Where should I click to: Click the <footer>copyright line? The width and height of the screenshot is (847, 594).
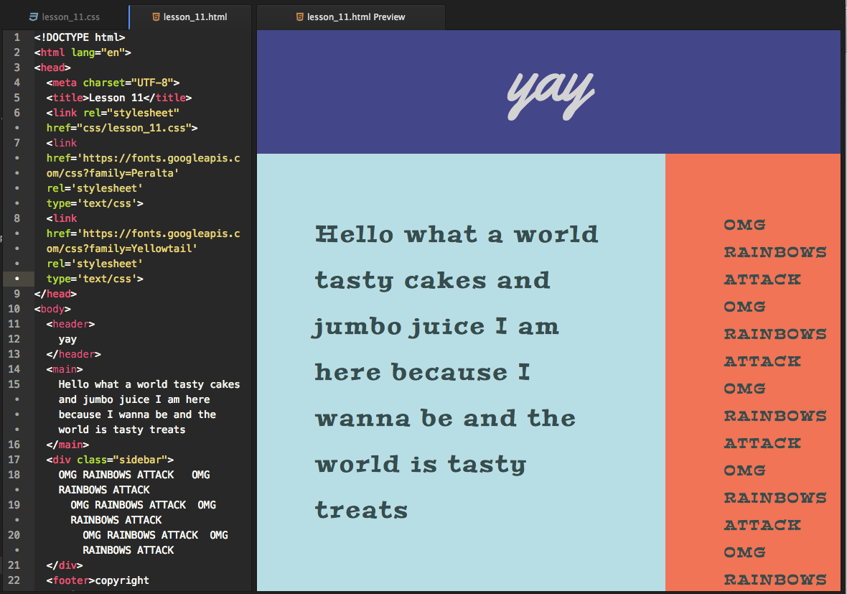tap(98, 580)
